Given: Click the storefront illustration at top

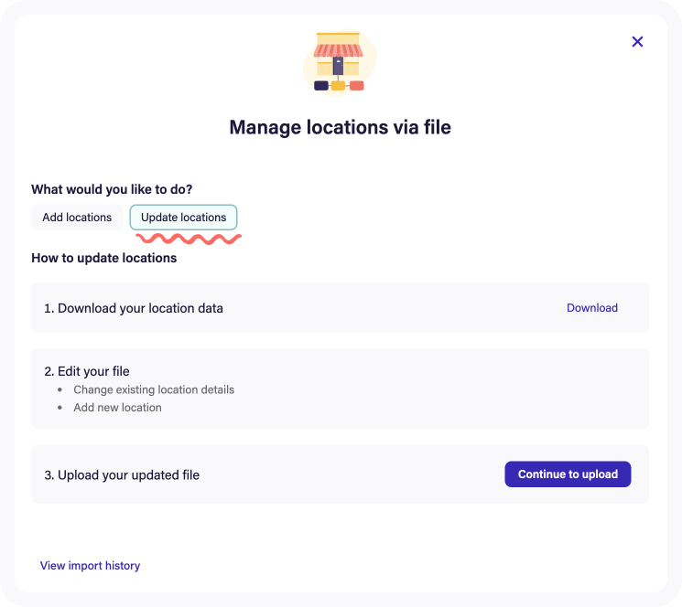Looking at the screenshot, I should tap(340, 62).
